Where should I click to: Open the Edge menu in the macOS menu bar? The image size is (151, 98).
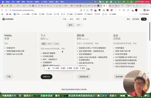8,2
